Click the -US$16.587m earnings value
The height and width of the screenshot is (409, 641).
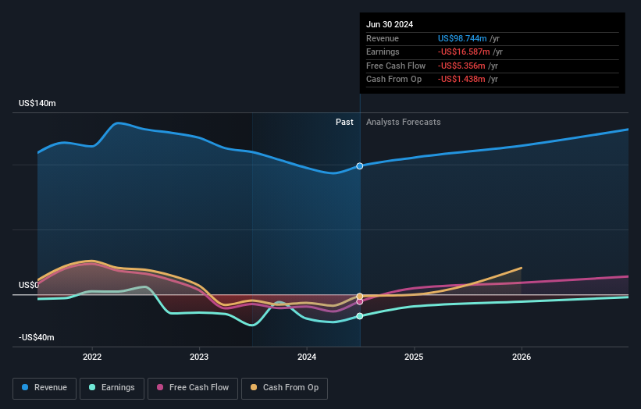[x=464, y=52]
